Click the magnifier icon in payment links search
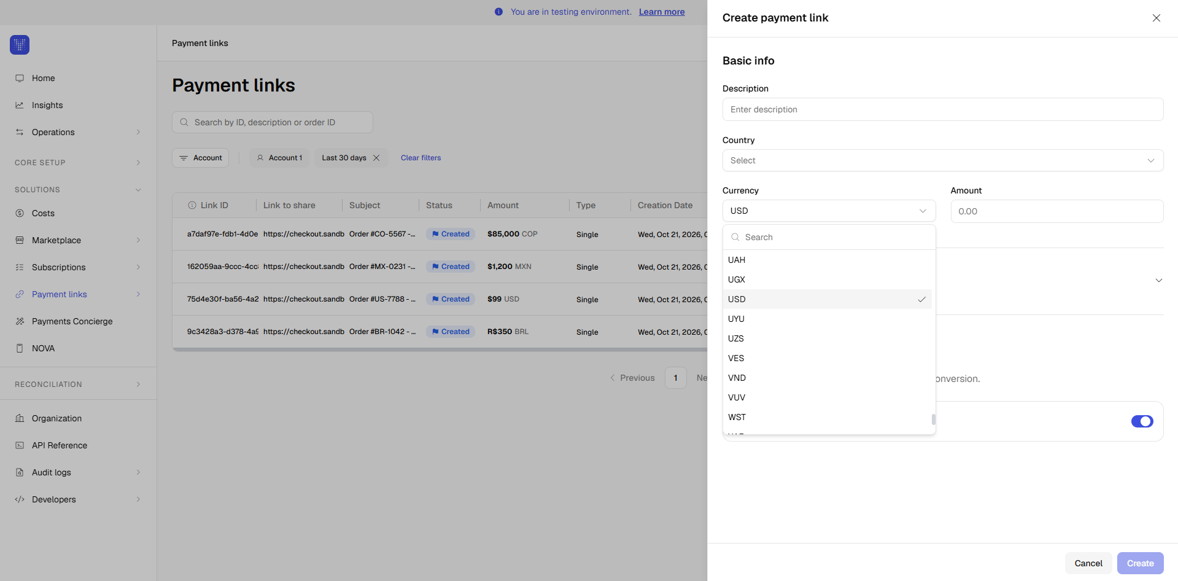The width and height of the screenshot is (1178, 581). (x=184, y=122)
